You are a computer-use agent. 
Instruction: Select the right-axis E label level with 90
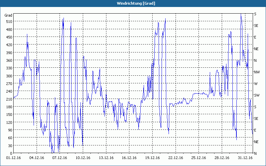[255, 130]
